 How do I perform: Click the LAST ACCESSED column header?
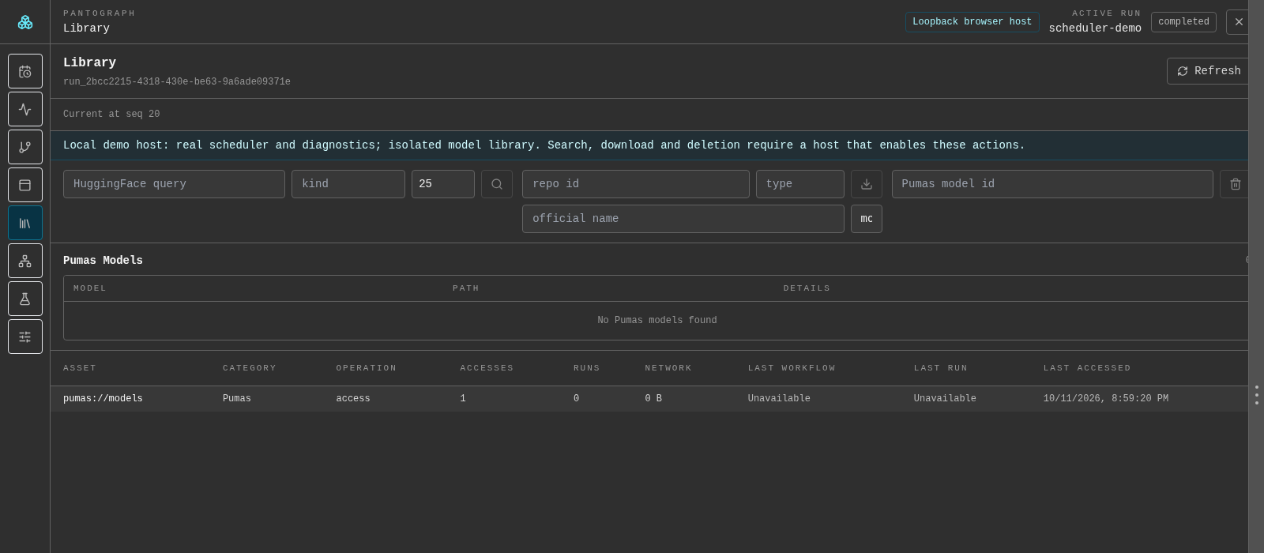click(x=1087, y=368)
